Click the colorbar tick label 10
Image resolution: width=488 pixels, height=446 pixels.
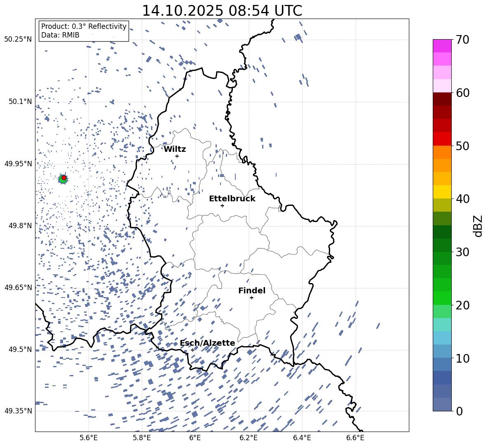(463, 359)
